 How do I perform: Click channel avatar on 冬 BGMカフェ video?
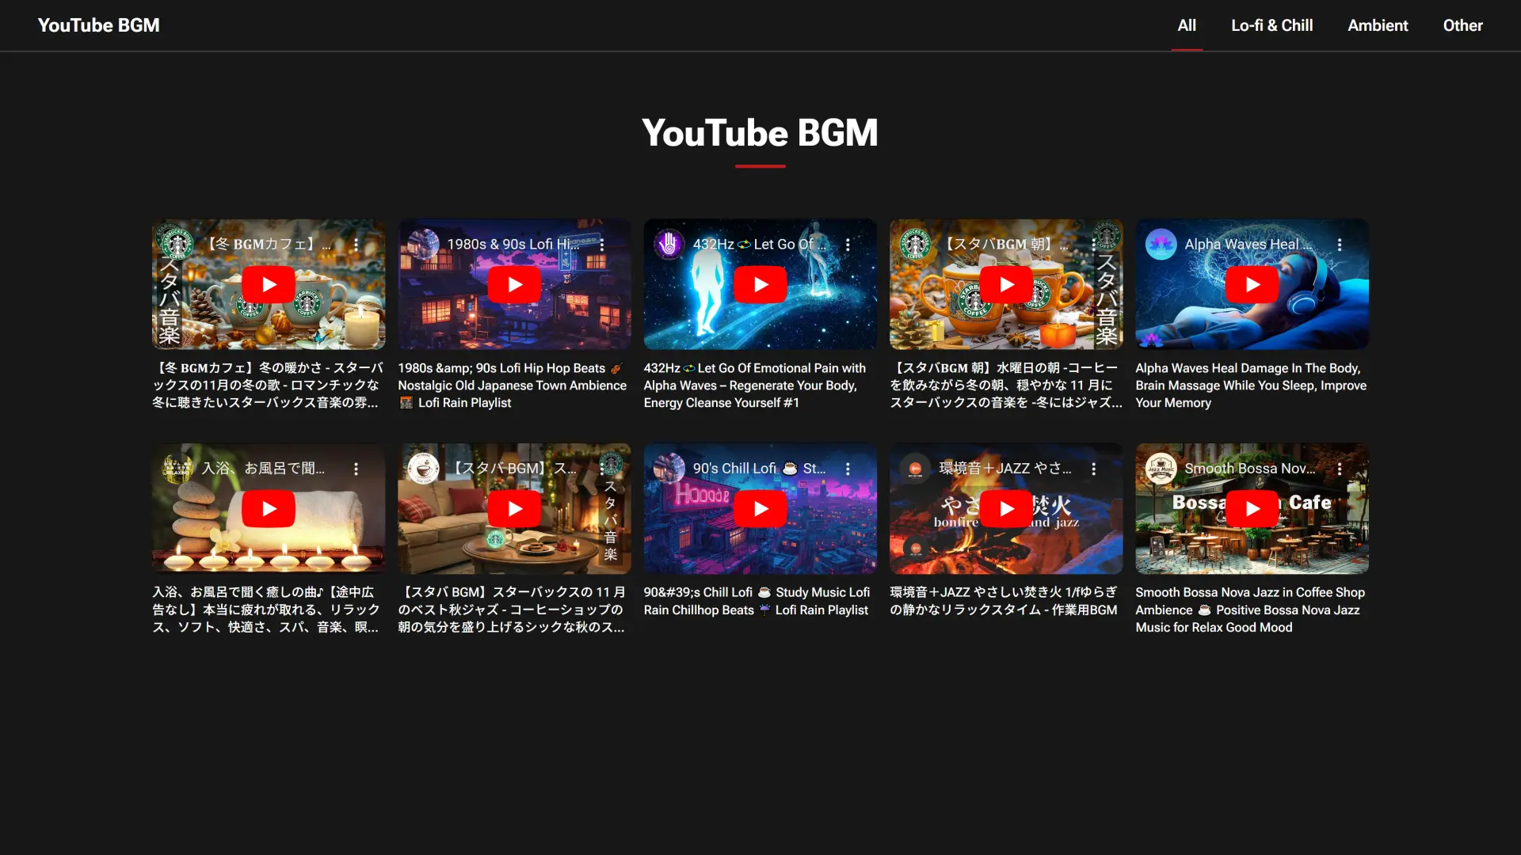177,245
